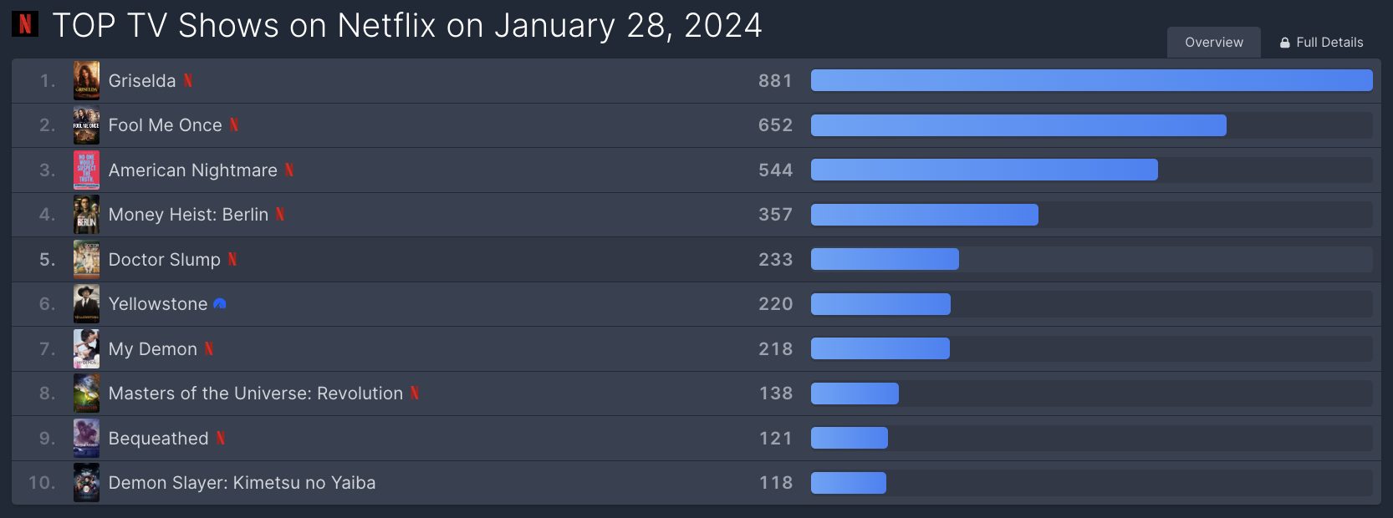Click the Netflix N icon beside Griselda
This screenshot has width=1393, height=518.
(188, 81)
